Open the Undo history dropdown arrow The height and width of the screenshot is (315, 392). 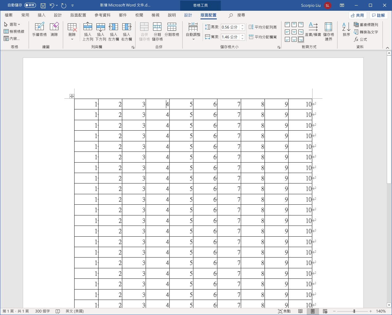click(x=57, y=6)
